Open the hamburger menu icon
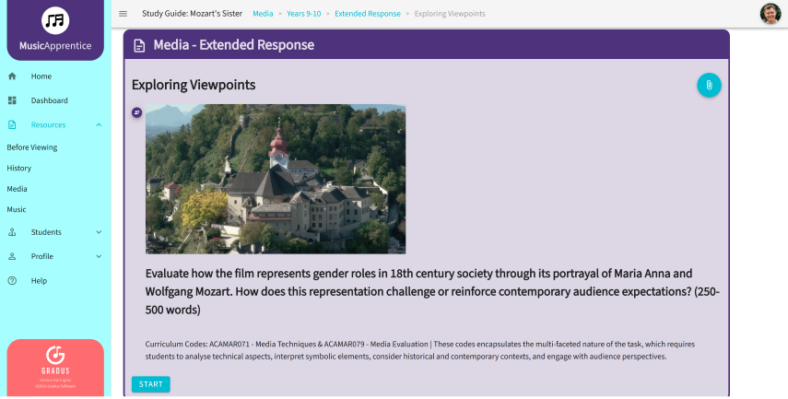The image size is (788, 399). point(123,14)
